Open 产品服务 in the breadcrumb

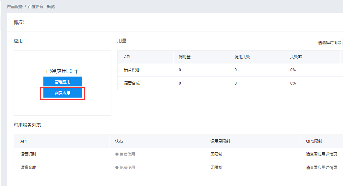15,6
